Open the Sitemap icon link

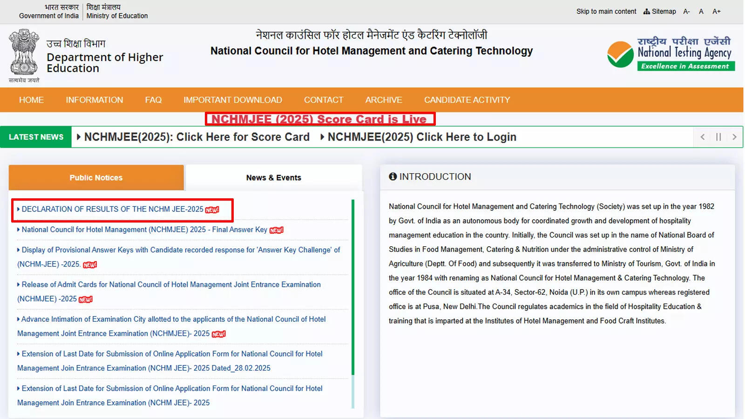point(659,11)
